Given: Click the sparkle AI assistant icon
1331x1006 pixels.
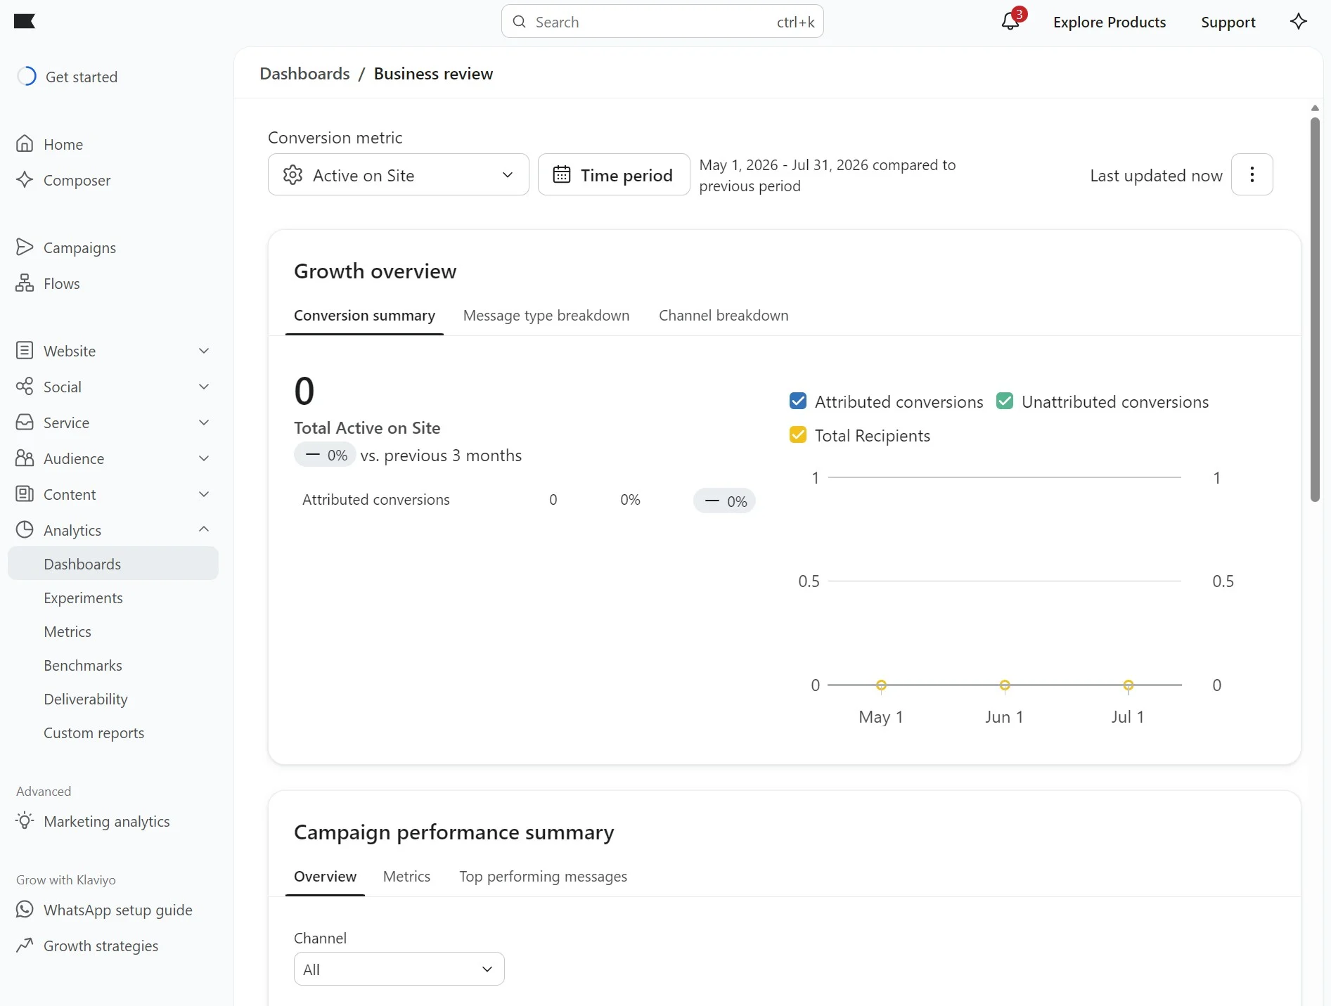Looking at the screenshot, I should tap(1298, 21).
